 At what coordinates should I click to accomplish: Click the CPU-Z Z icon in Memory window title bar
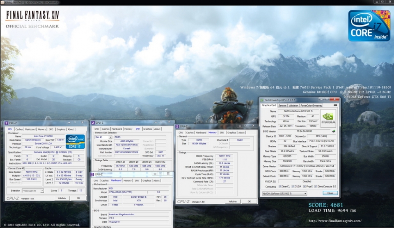pos(177,126)
